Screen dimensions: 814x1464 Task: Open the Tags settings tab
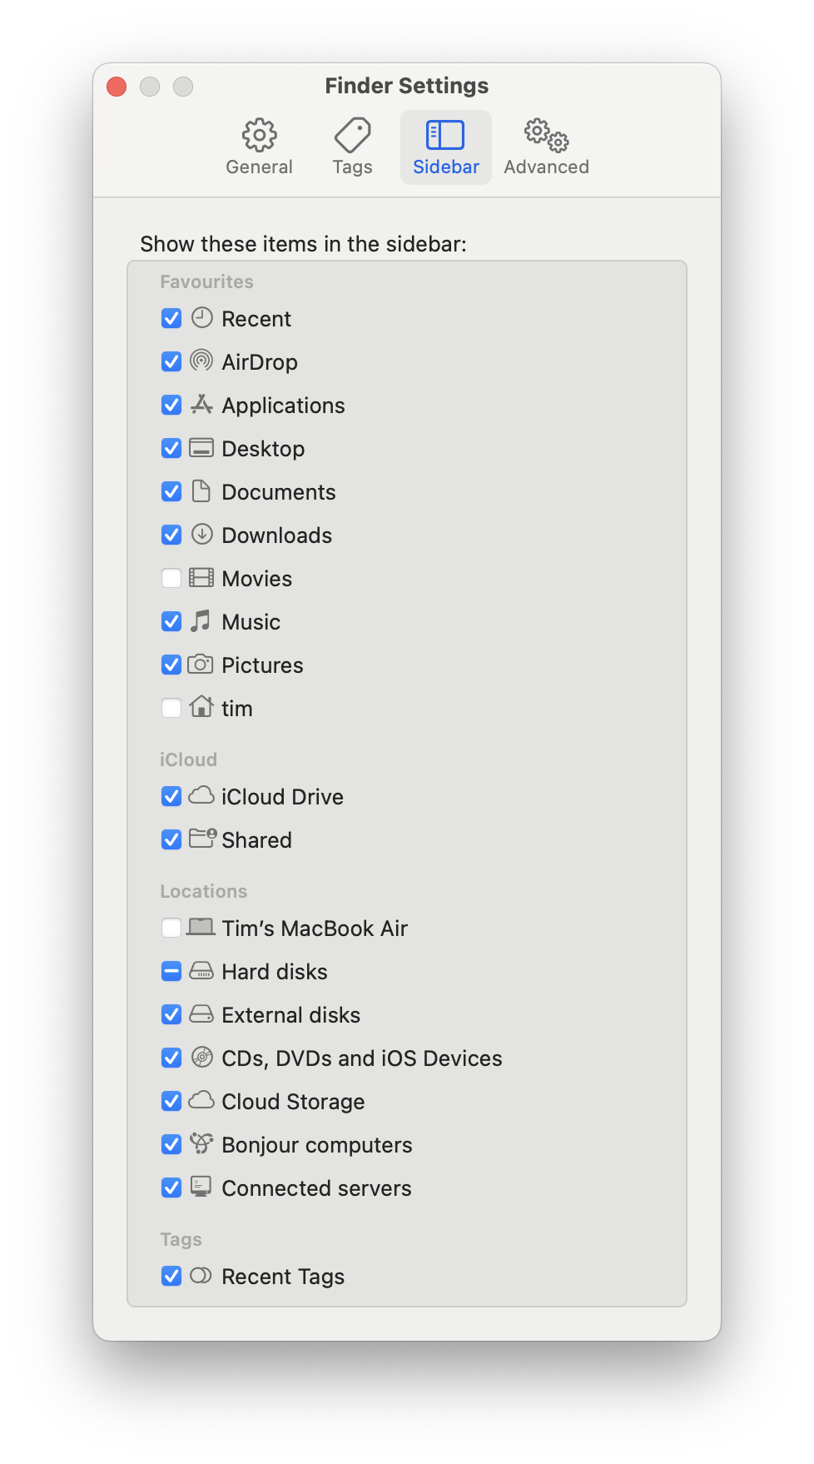[352, 147]
